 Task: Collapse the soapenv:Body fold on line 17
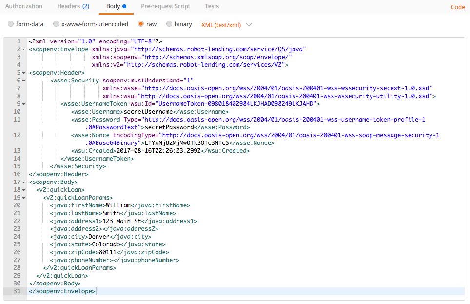pyautogui.click(x=24, y=182)
